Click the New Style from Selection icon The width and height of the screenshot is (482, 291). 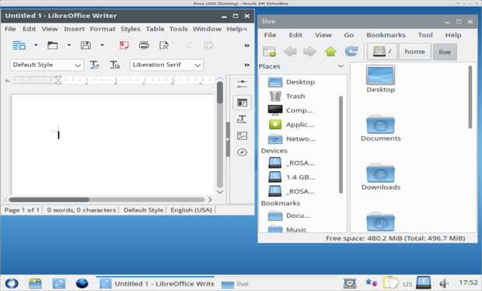tap(114, 65)
